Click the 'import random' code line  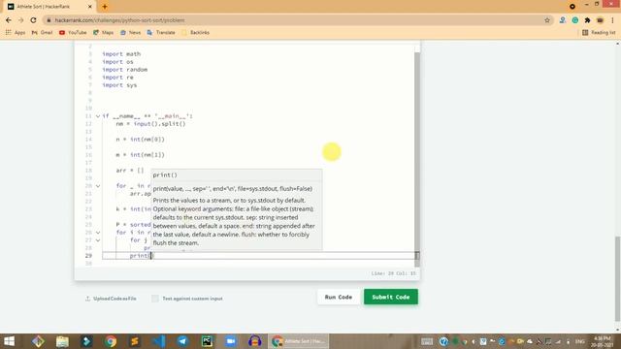click(125, 70)
